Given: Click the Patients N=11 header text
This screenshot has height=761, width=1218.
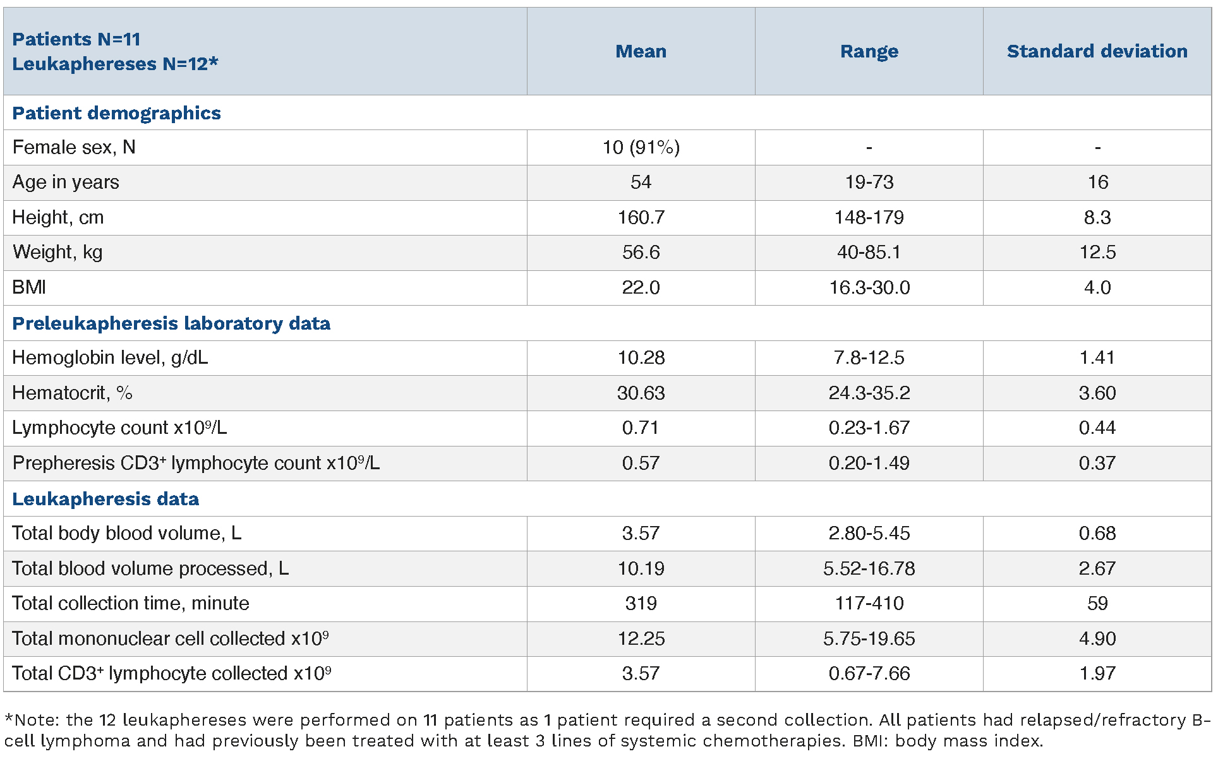Looking at the screenshot, I should [76, 39].
